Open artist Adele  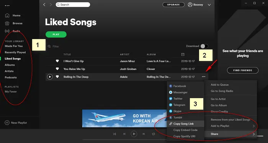click(124, 77)
